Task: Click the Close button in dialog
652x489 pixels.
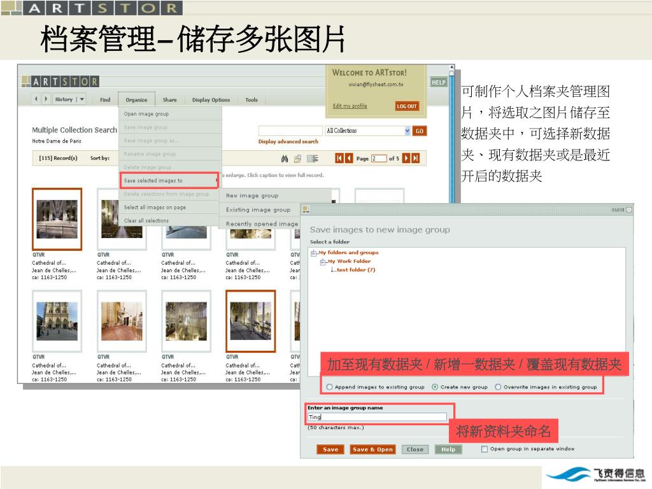Action: tap(415, 450)
